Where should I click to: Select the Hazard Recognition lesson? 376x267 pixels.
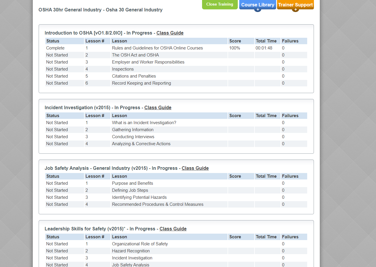click(x=131, y=251)
